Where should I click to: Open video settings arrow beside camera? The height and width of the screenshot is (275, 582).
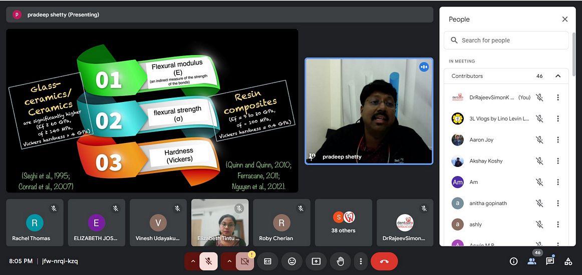point(229,261)
